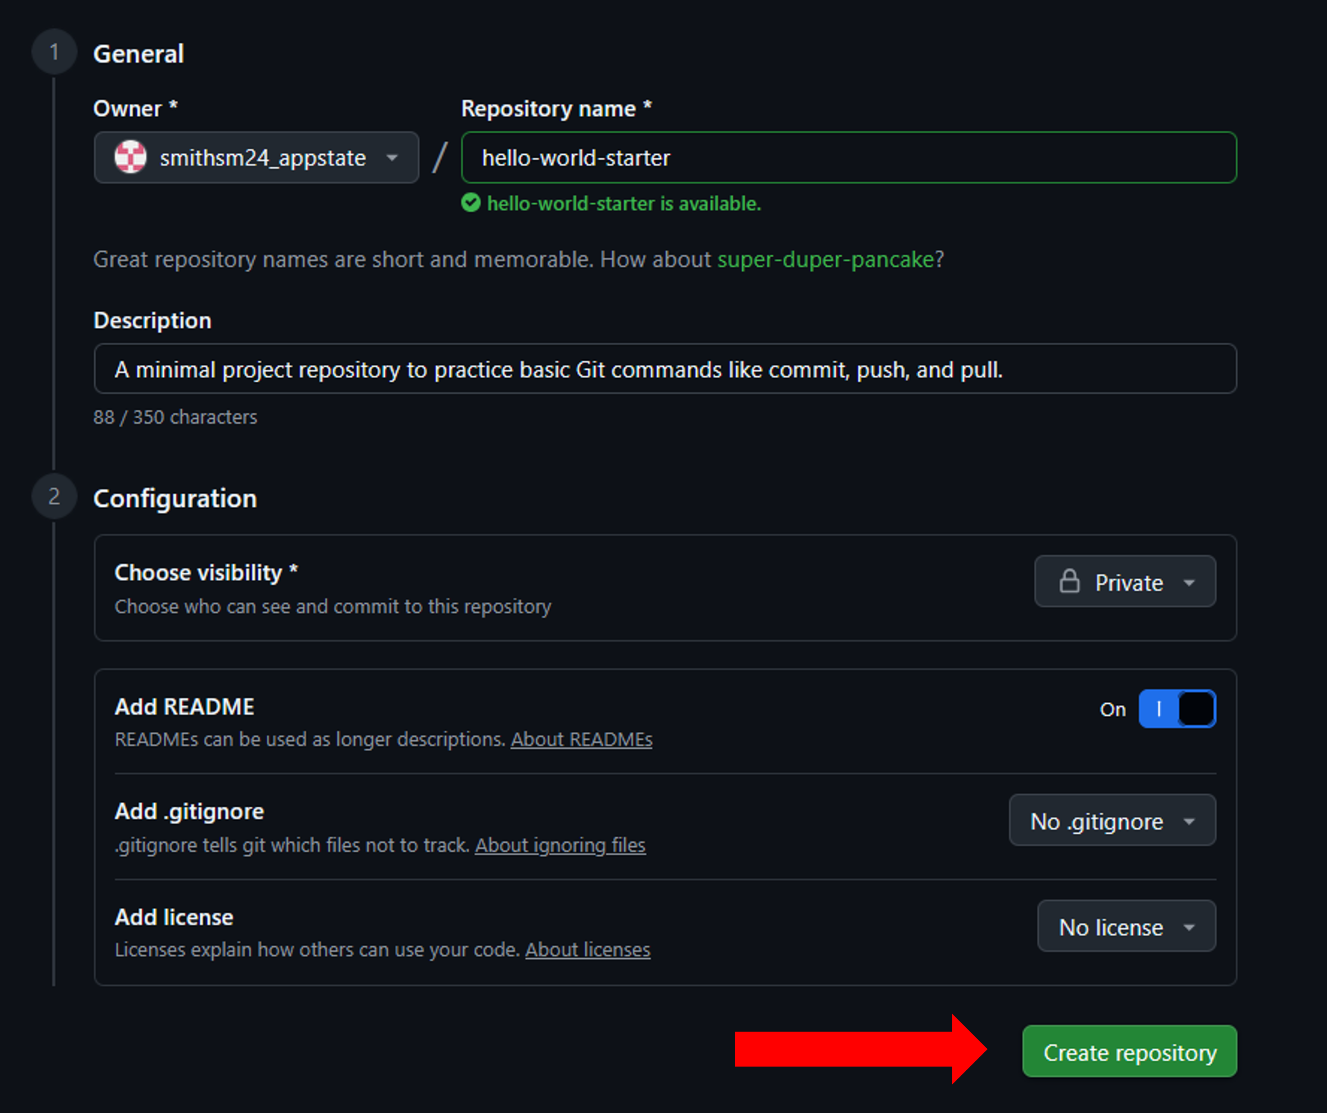This screenshot has height=1113, width=1327.
Task: Open the Private visibility dropdown
Action: [1124, 582]
